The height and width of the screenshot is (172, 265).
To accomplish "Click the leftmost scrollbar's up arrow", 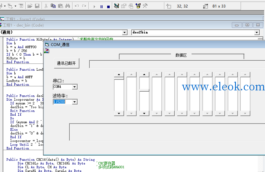I will point(119,74).
